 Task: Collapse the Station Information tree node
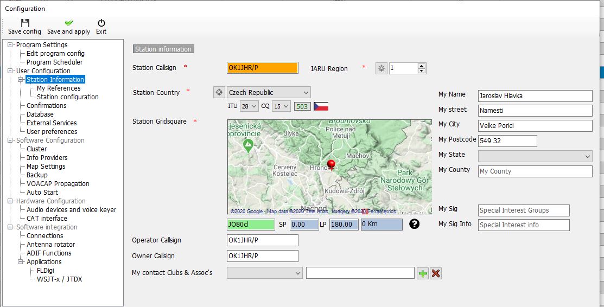21,79
